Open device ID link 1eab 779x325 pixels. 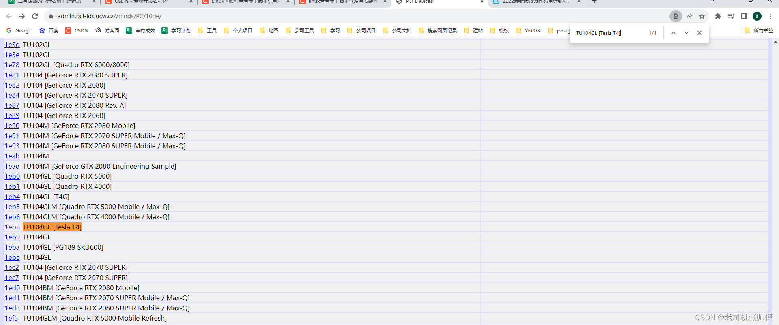click(12, 156)
